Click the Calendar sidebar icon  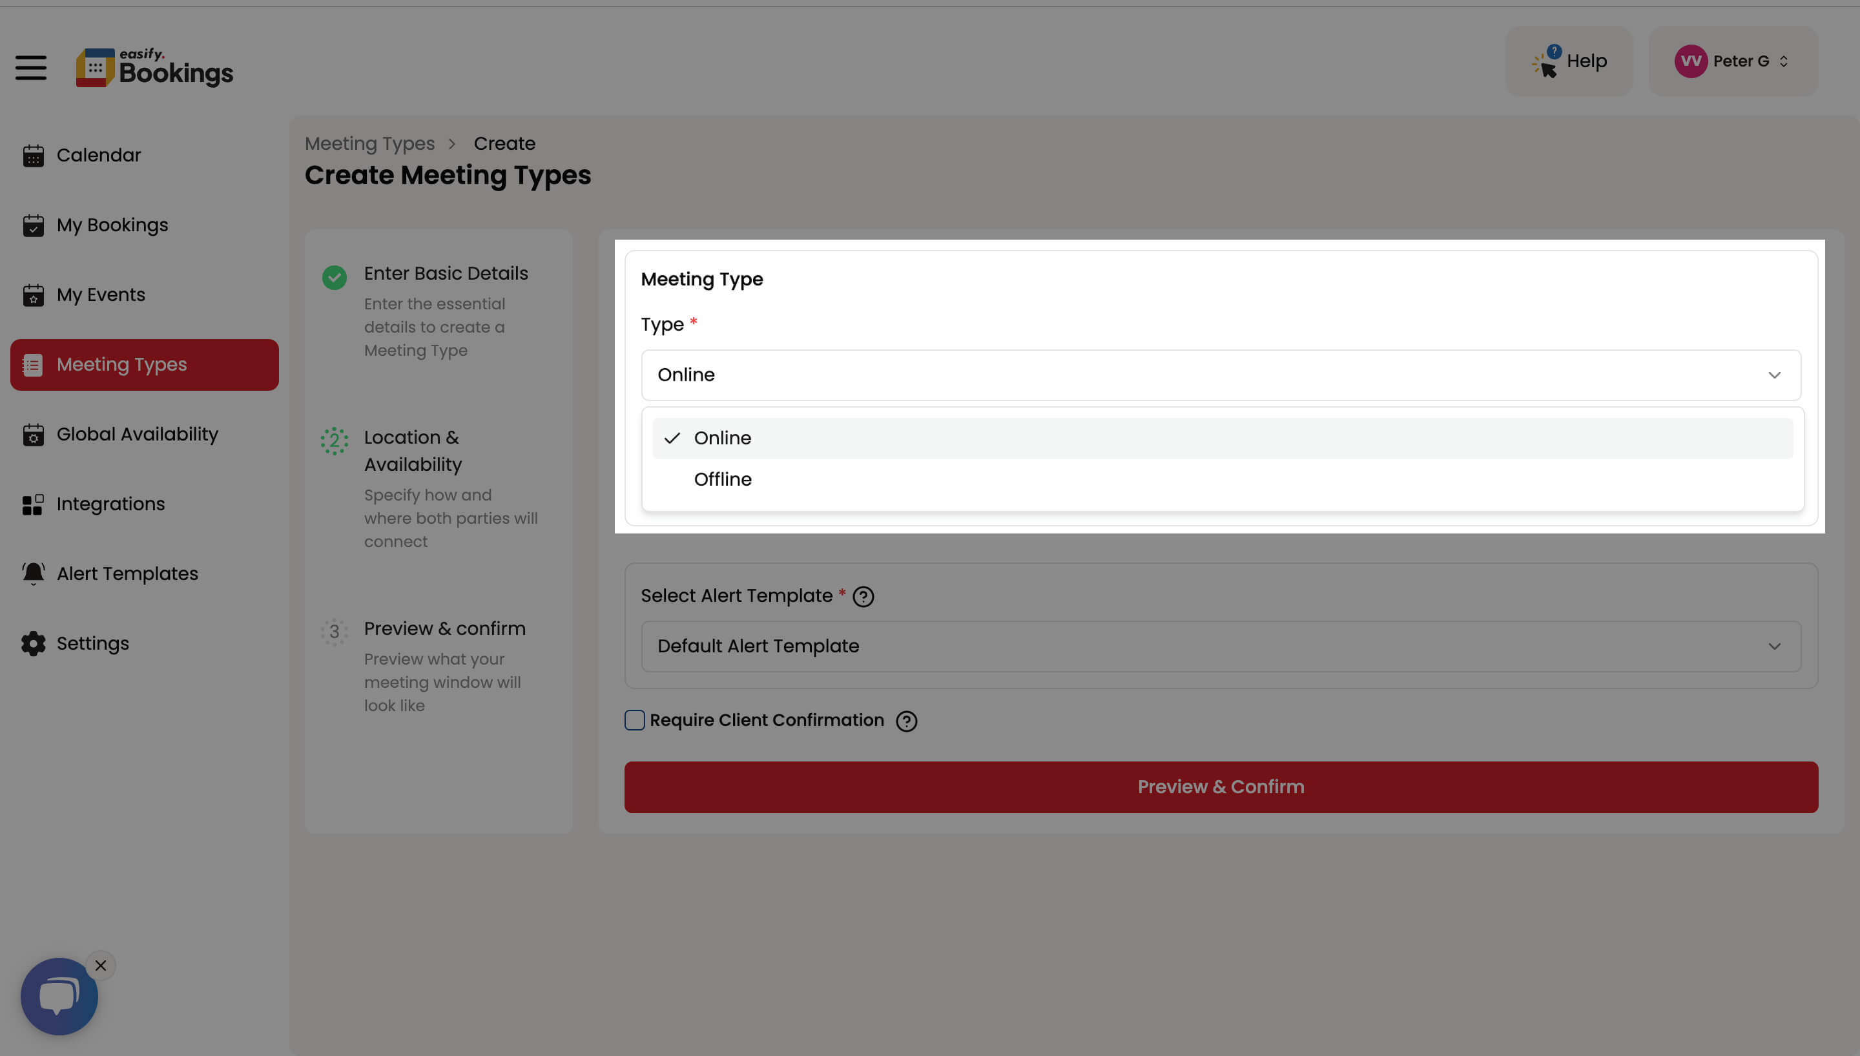tap(33, 155)
